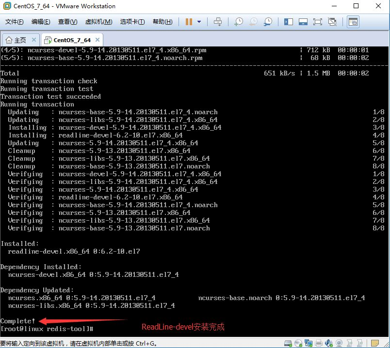Click the VMware Workstation title bar icon
The width and height of the screenshot is (390, 348).
click(7, 6)
